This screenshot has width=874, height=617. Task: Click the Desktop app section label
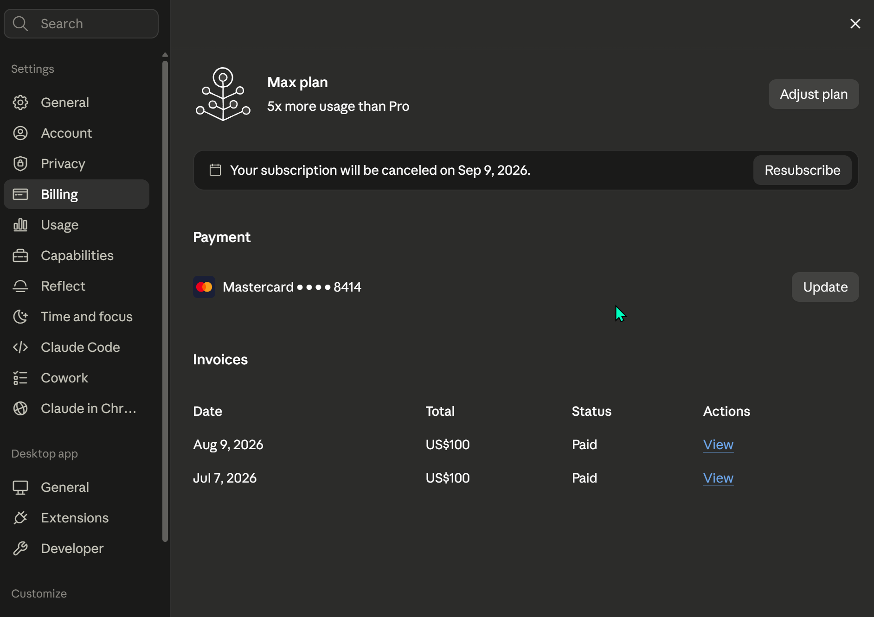click(x=45, y=453)
